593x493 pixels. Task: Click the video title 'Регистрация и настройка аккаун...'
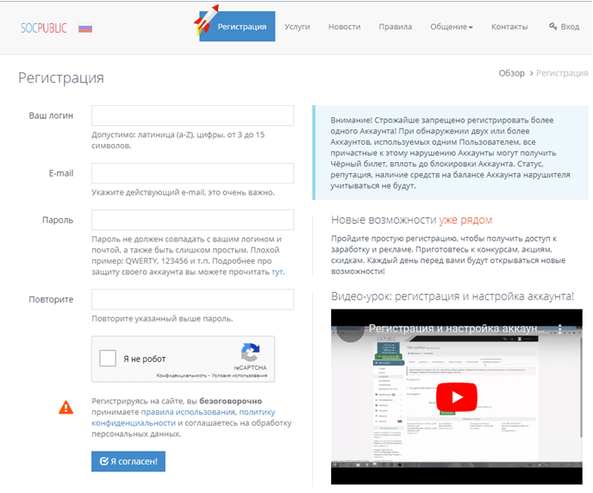point(456,328)
